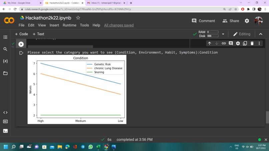Click 'completed at 3:56 PM' status text

(134, 140)
